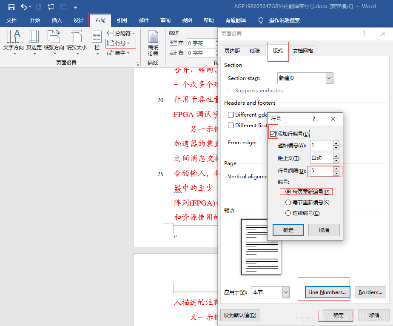Toggle the Suppress endnotes checkbox

pyautogui.click(x=231, y=90)
